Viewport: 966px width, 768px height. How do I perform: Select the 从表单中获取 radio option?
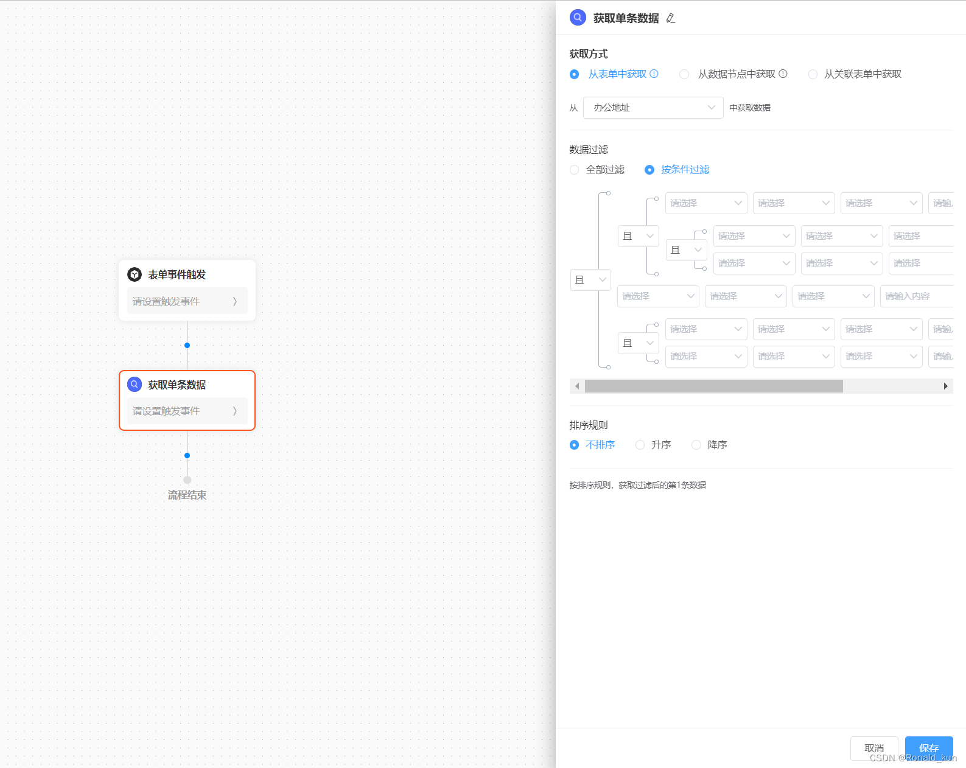tap(574, 74)
